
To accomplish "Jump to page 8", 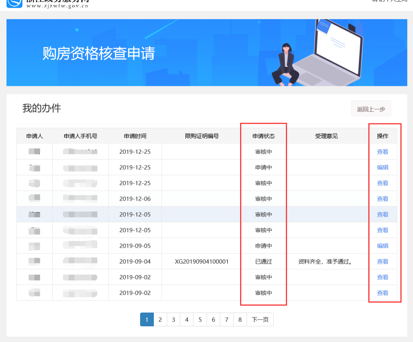I will pos(240,319).
